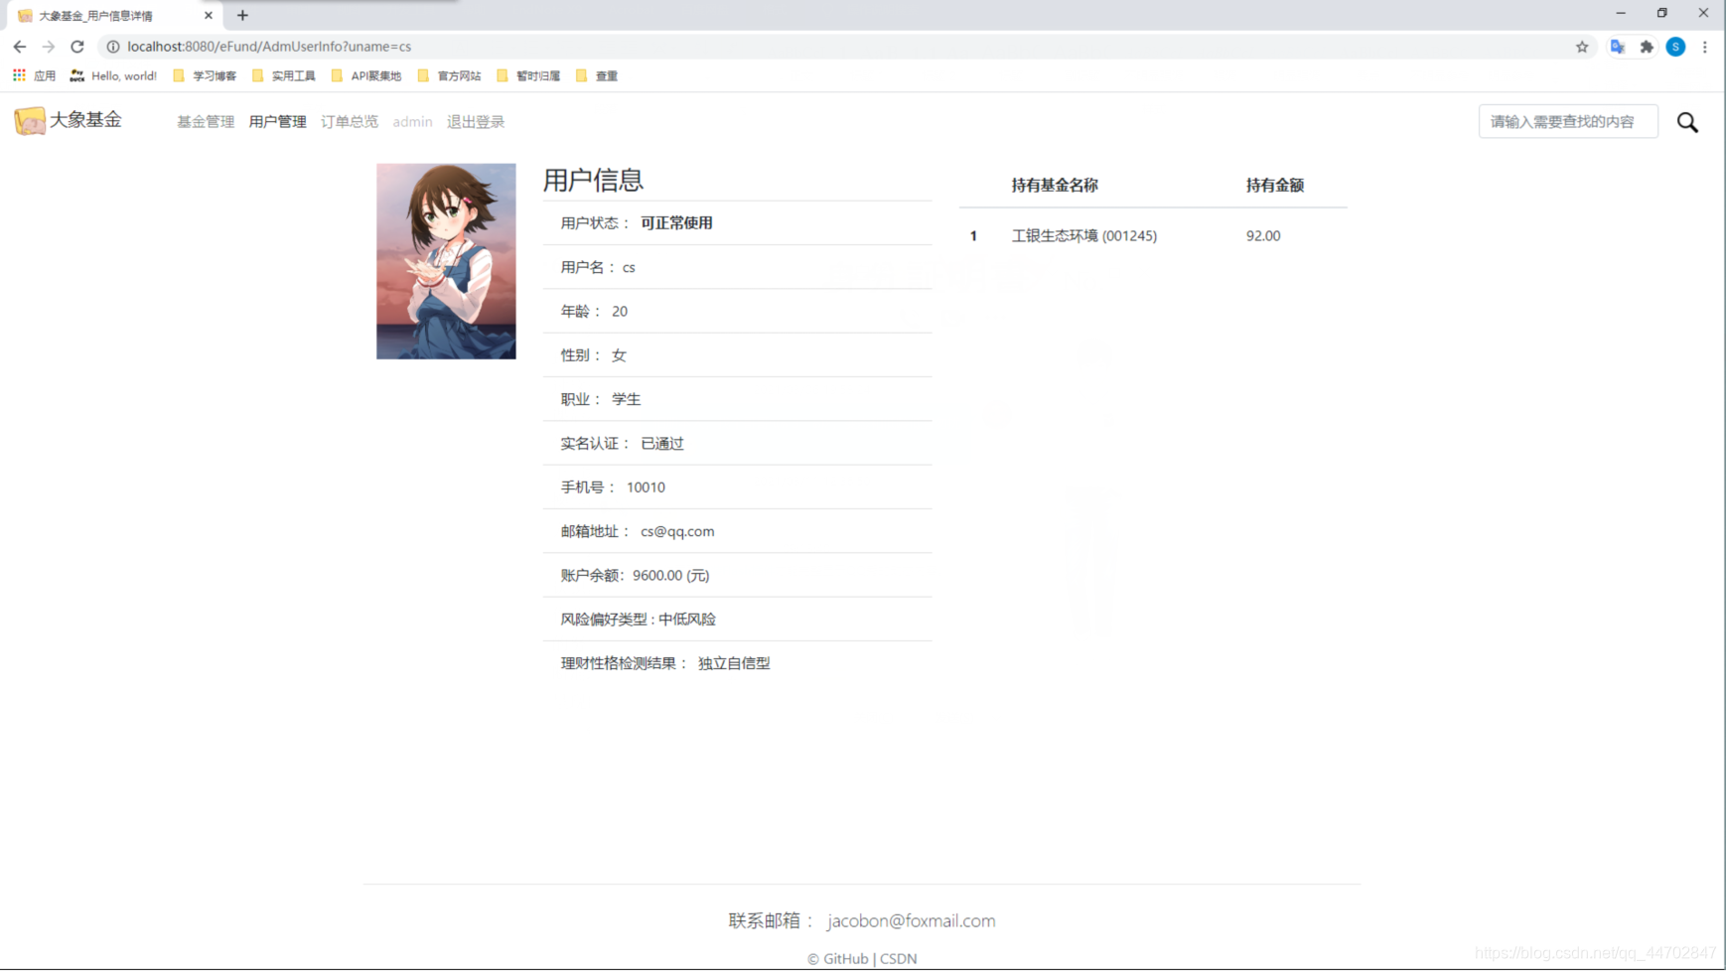This screenshot has height=971, width=1726.
Task: Click the browser back arrow
Action: point(20,47)
